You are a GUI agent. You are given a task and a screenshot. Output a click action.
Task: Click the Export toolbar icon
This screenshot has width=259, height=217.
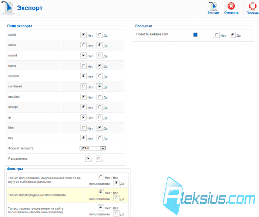pos(213,6)
